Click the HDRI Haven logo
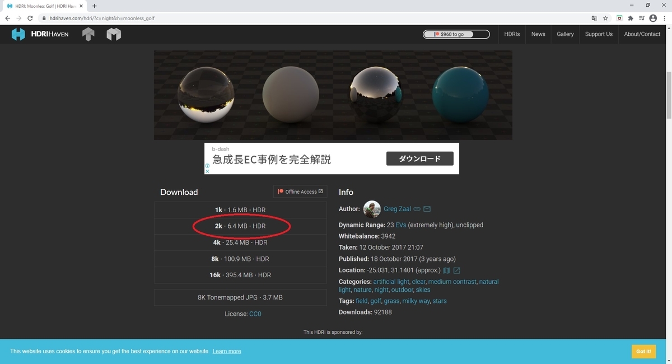 tap(40, 34)
